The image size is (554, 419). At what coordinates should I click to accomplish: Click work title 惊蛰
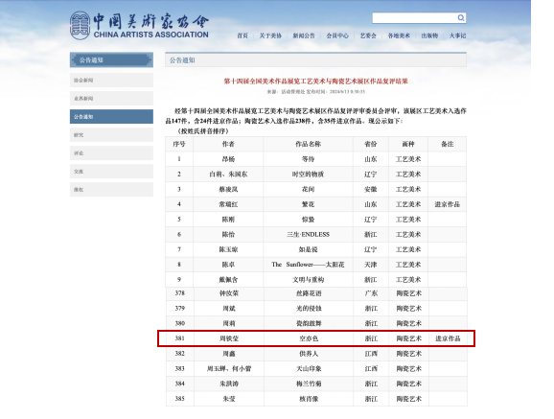[308, 220]
